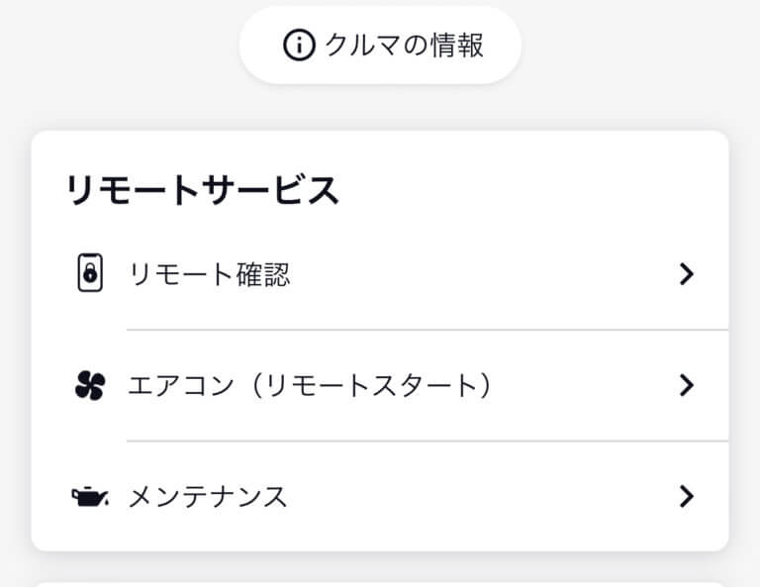Click blank space right of リモートサービス heading
760x587 pixels.
click(x=533, y=190)
